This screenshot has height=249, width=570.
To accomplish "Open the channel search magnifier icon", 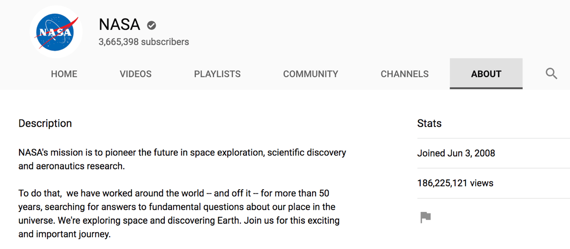I will (551, 74).
